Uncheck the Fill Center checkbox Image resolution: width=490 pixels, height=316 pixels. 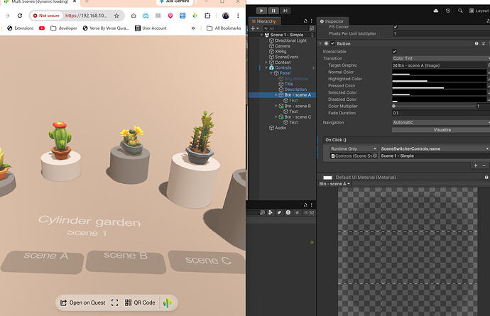click(396, 27)
